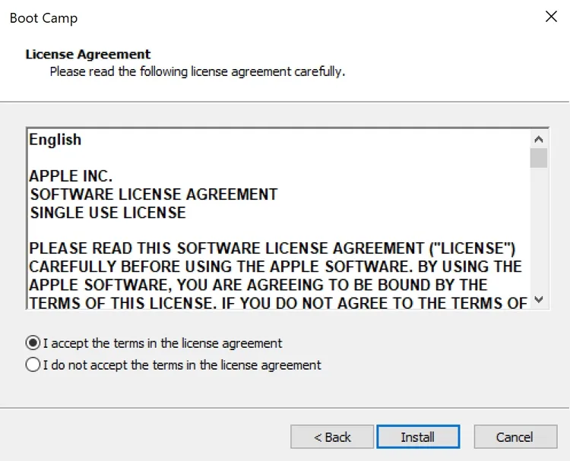Viewport: 570px width, 461px height.
Task: Close the Boot Camp installer window
Action: (551, 17)
